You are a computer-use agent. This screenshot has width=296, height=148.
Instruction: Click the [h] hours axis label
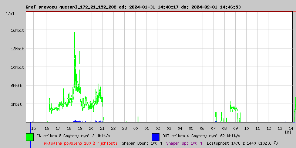pos(288,132)
